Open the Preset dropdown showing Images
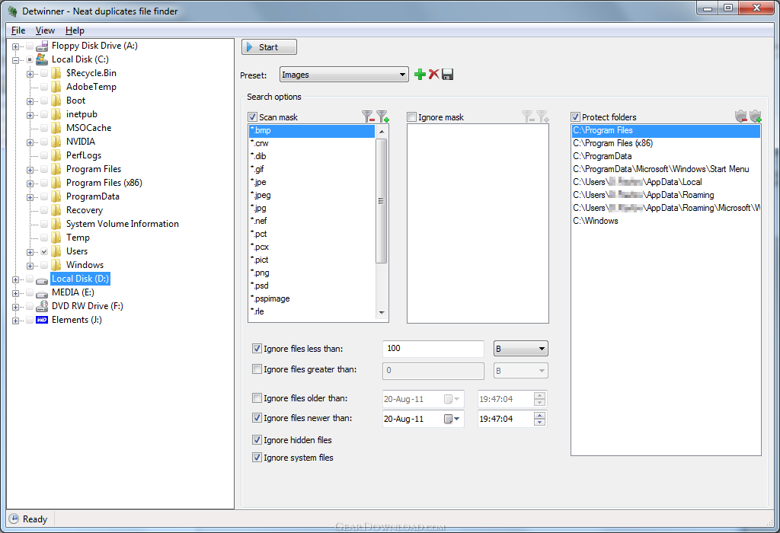The width and height of the screenshot is (780, 533). point(344,75)
